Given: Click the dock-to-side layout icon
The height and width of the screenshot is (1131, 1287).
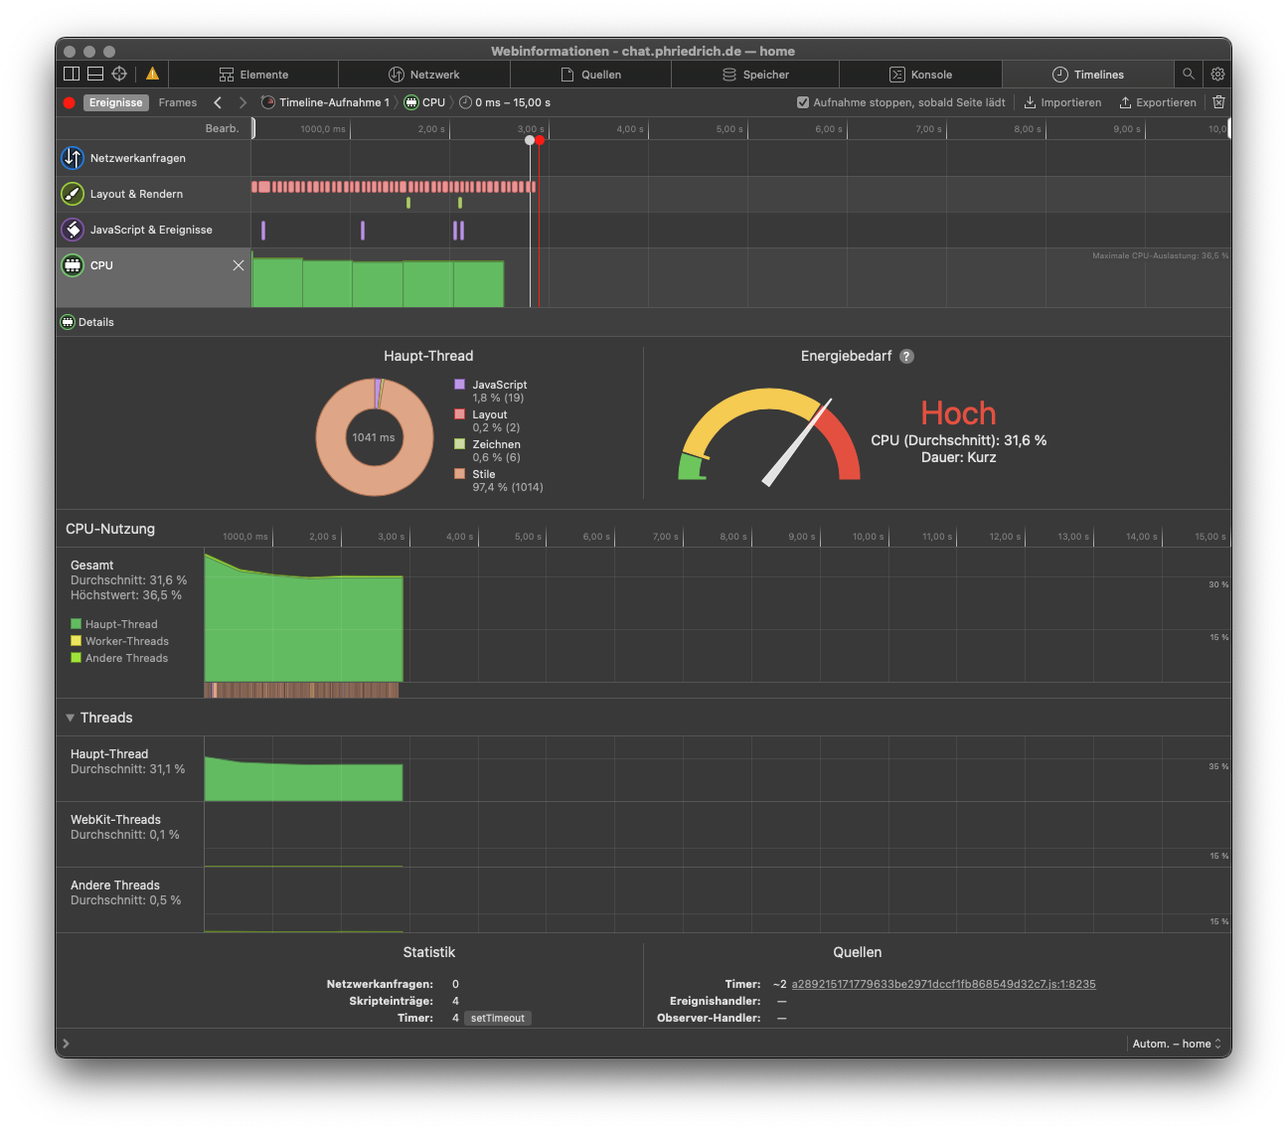Looking at the screenshot, I should click(72, 74).
